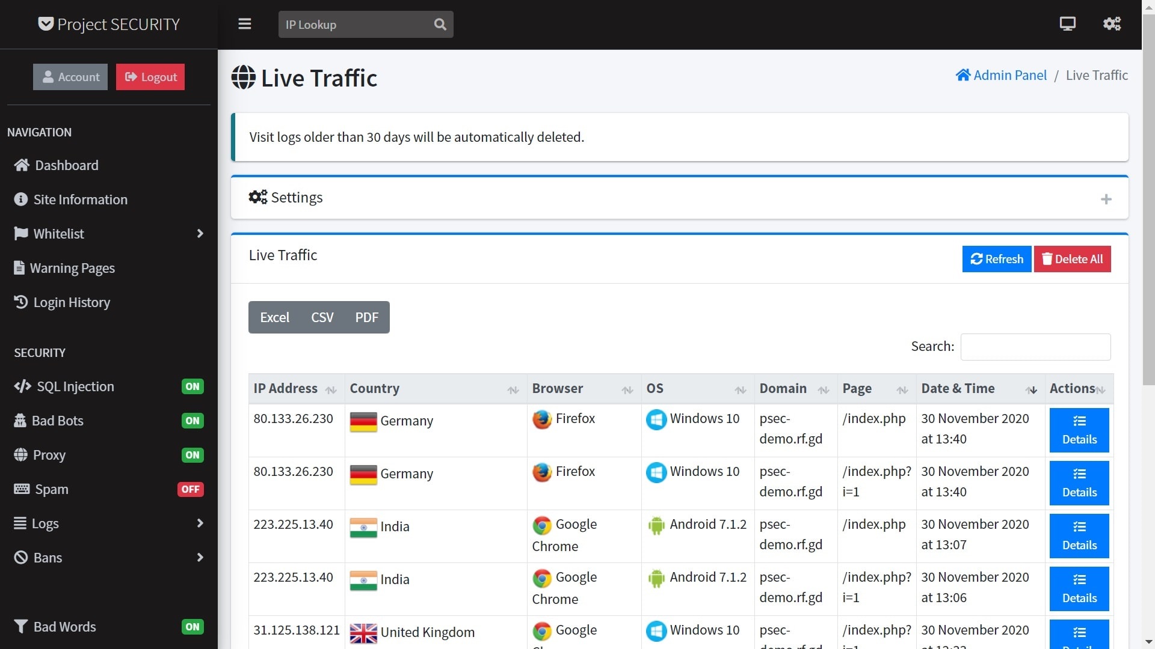The height and width of the screenshot is (649, 1155).
Task: Toggle the SQL Injection ON badge
Action: pyautogui.click(x=192, y=386)
